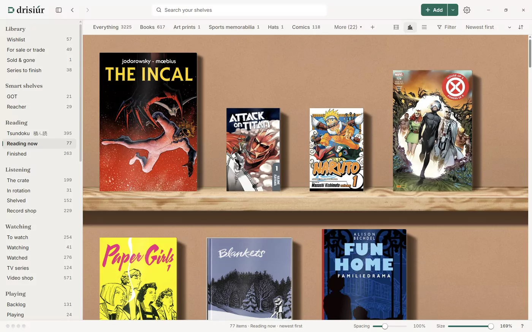
Task: Switch to Books tab
Action: pyautogui.click(x=152, y=27)
